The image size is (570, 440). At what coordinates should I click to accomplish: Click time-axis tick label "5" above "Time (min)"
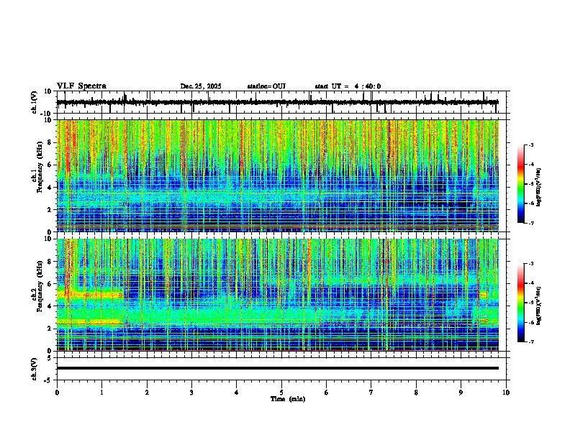click(281, 393)
